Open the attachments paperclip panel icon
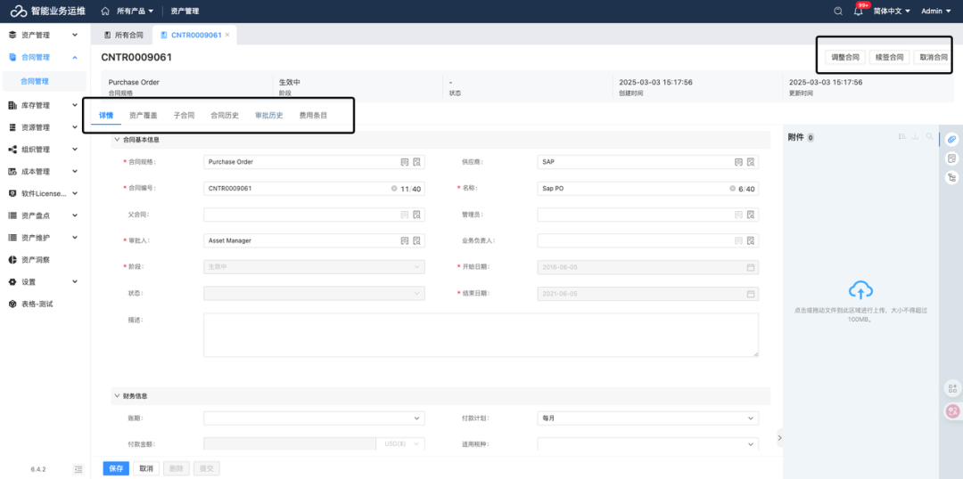The image size is (963, 479). coord(951,140)
